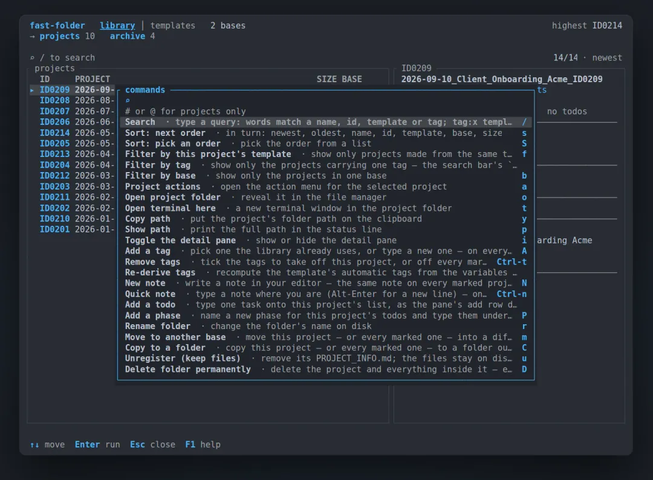The width and height of the screenshot is (653, 480).
Task: Click the ID column header
Action: [x=45, y=79]
